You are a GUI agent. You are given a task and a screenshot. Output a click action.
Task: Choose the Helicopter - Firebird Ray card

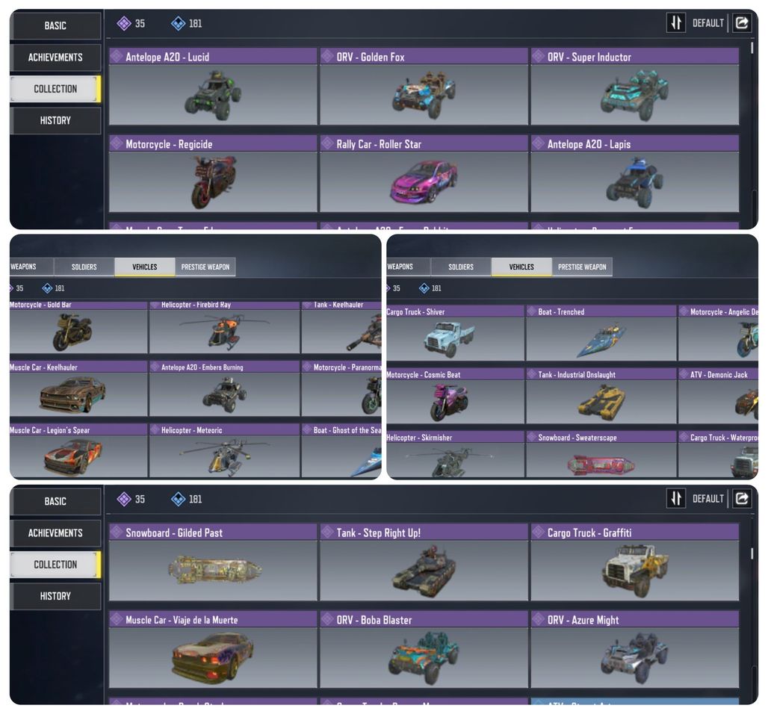click(224, 327)
